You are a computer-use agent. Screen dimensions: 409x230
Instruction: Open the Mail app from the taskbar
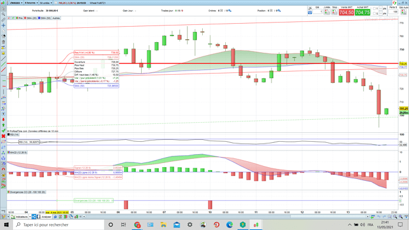pos(177,225)
